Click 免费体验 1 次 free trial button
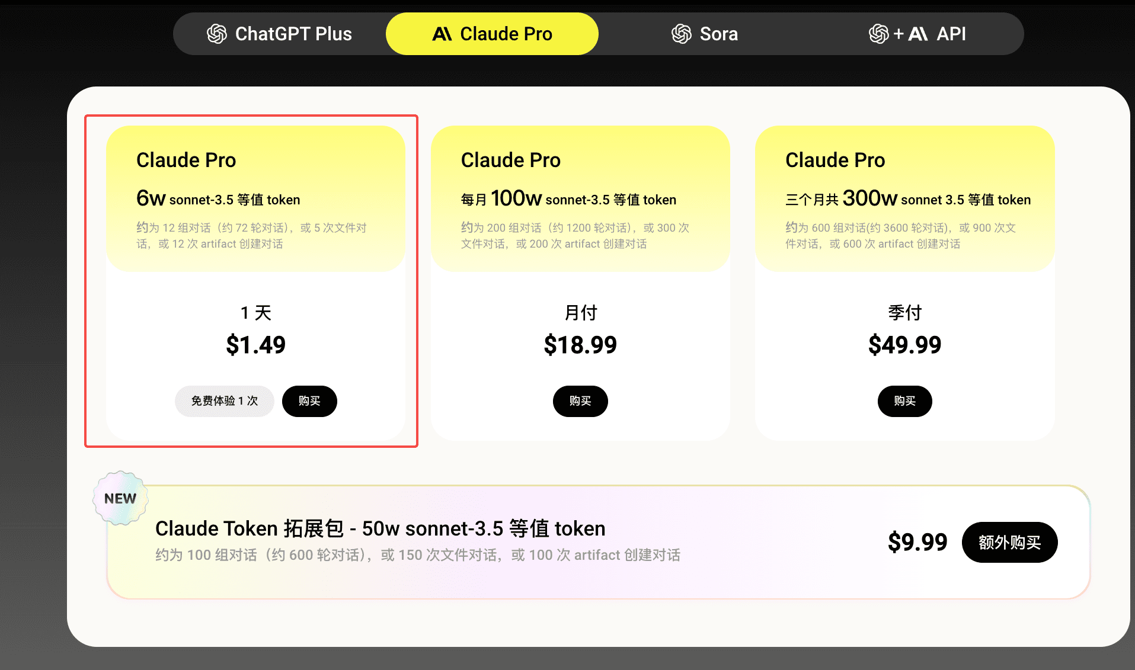This screenshot has width=1135, height=670. 225,401
